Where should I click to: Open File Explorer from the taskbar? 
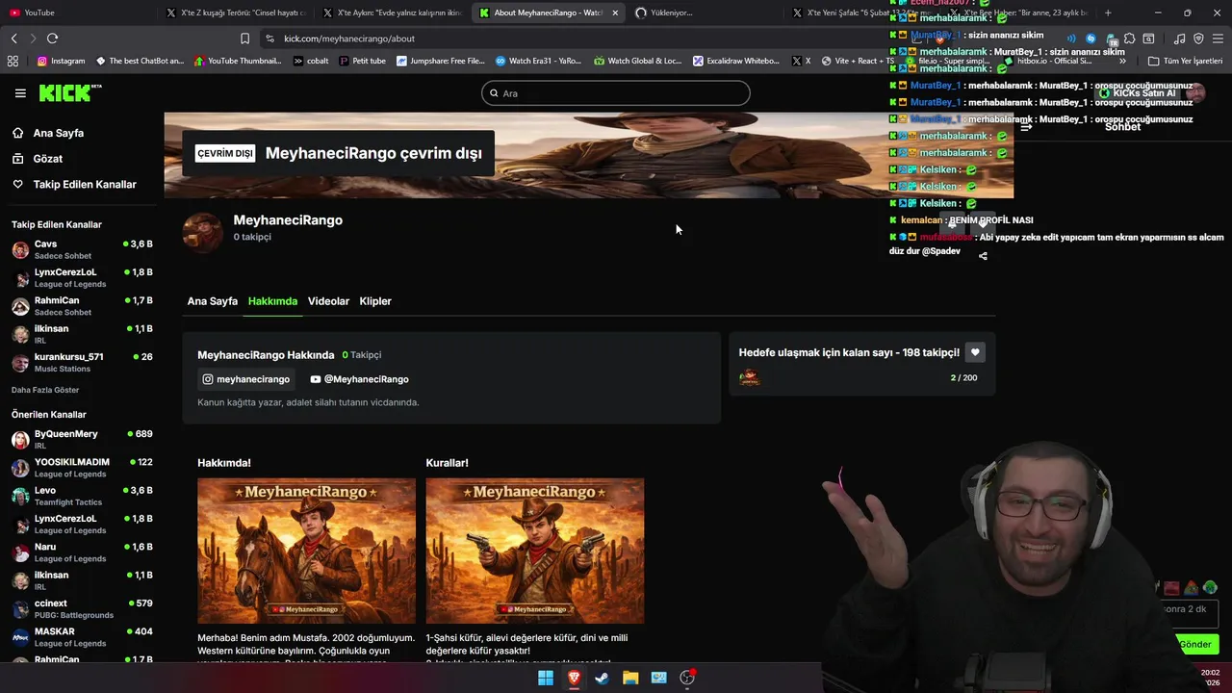[x=630, y=678]
